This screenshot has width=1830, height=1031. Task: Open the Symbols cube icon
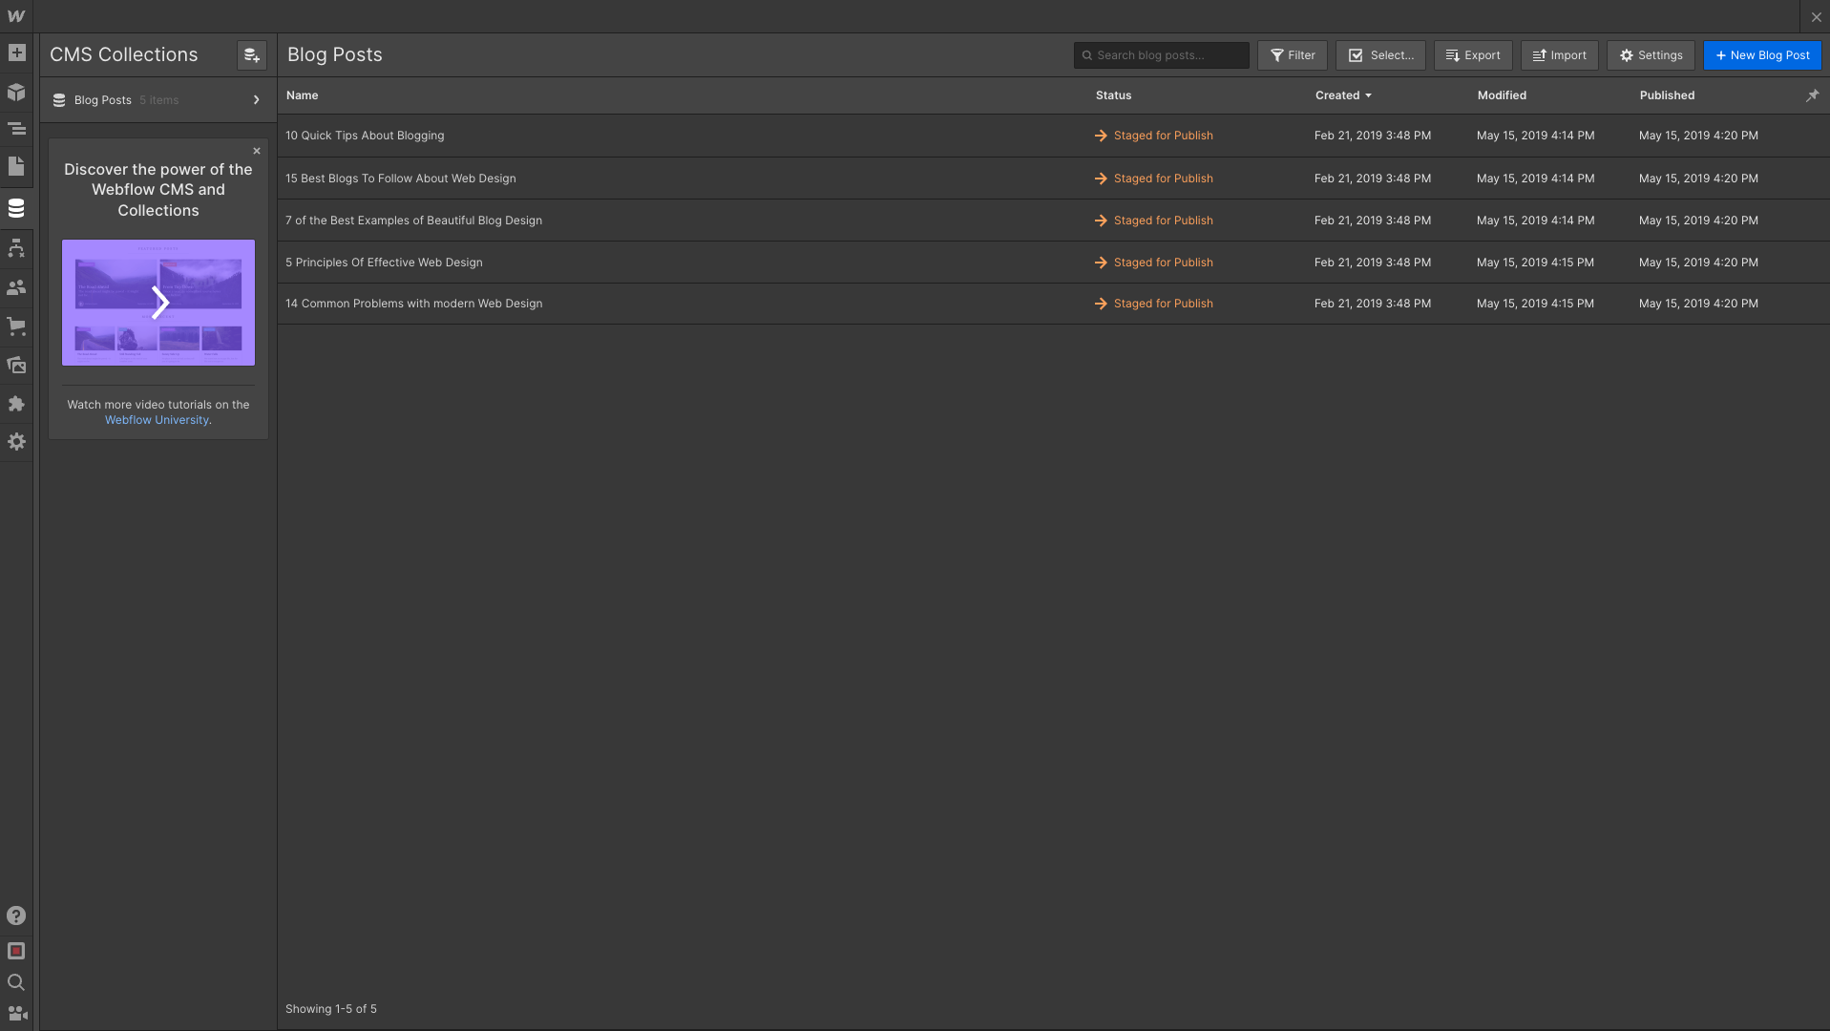point(16,93)
